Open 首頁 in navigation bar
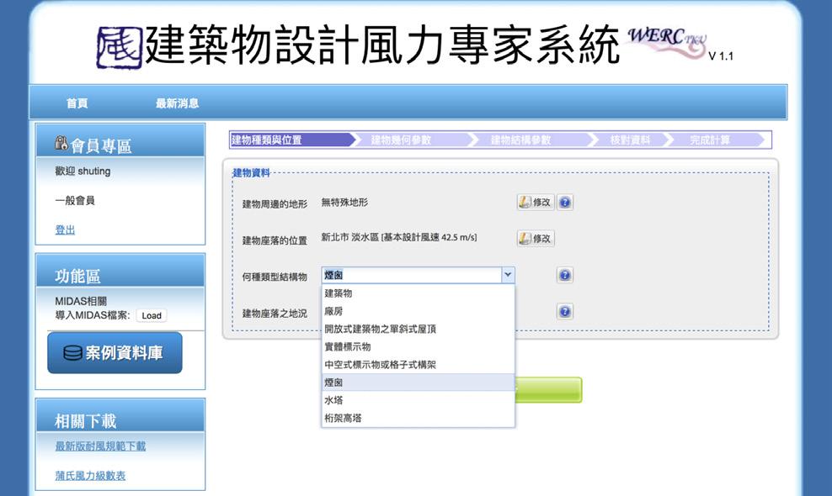 point(77,103)
